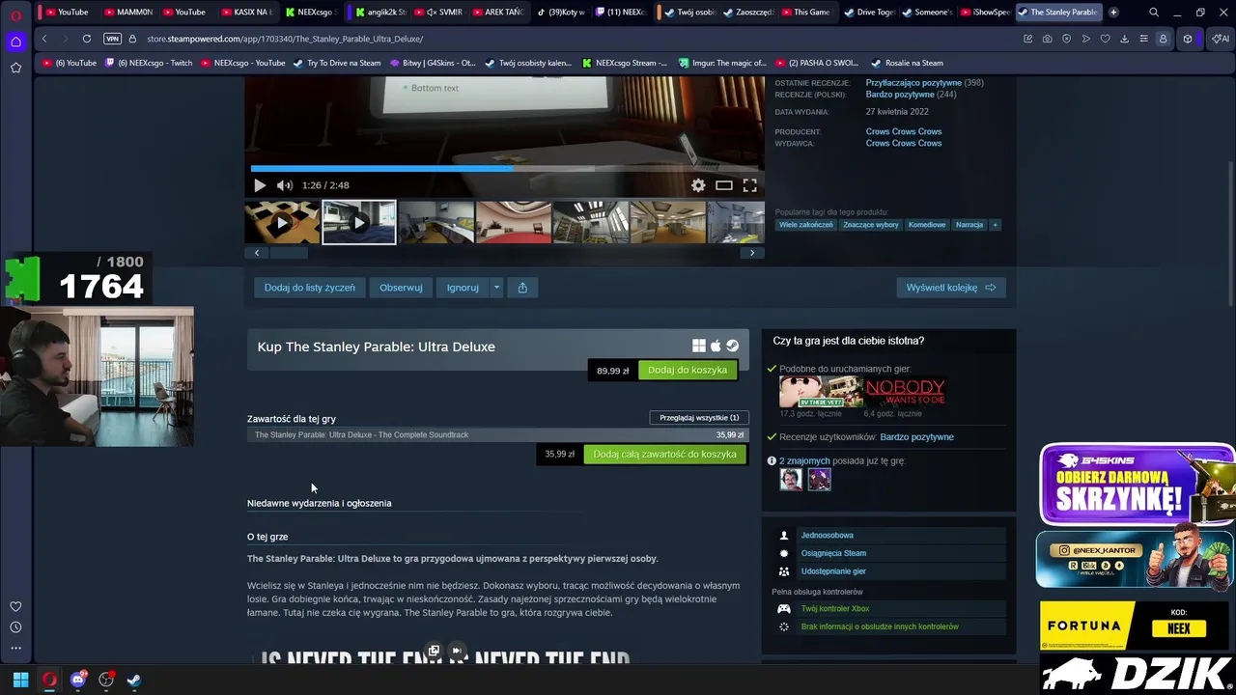Open the 'Nobody Wants to Die' game image
This screenshot has height=695, width=1236.
point(905,392)
